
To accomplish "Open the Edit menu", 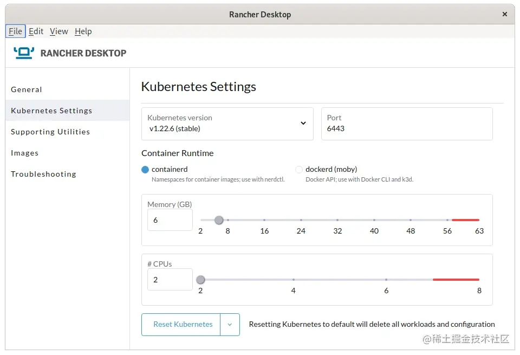I will click(36, 31).
